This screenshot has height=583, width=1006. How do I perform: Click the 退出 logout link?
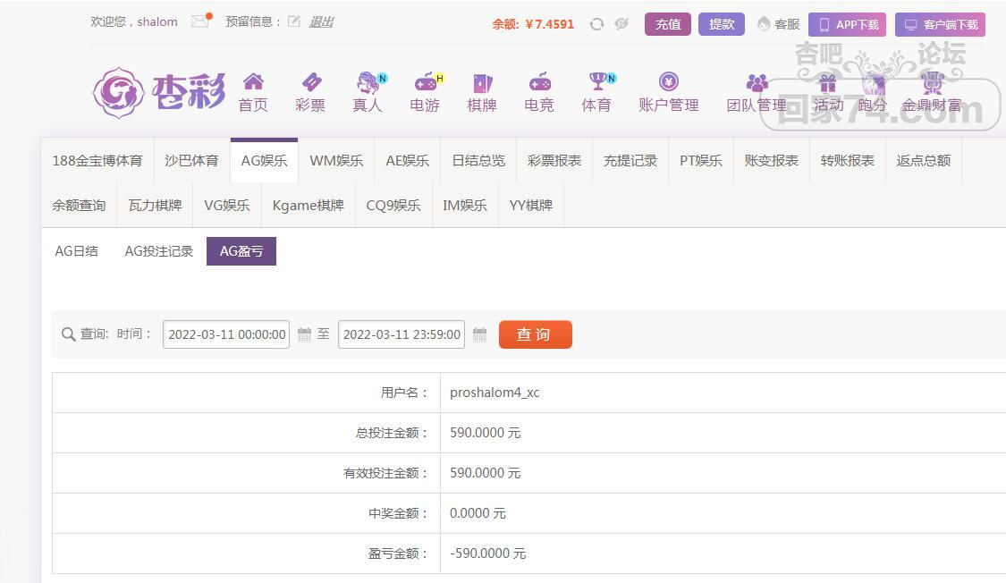click(321, 21)
